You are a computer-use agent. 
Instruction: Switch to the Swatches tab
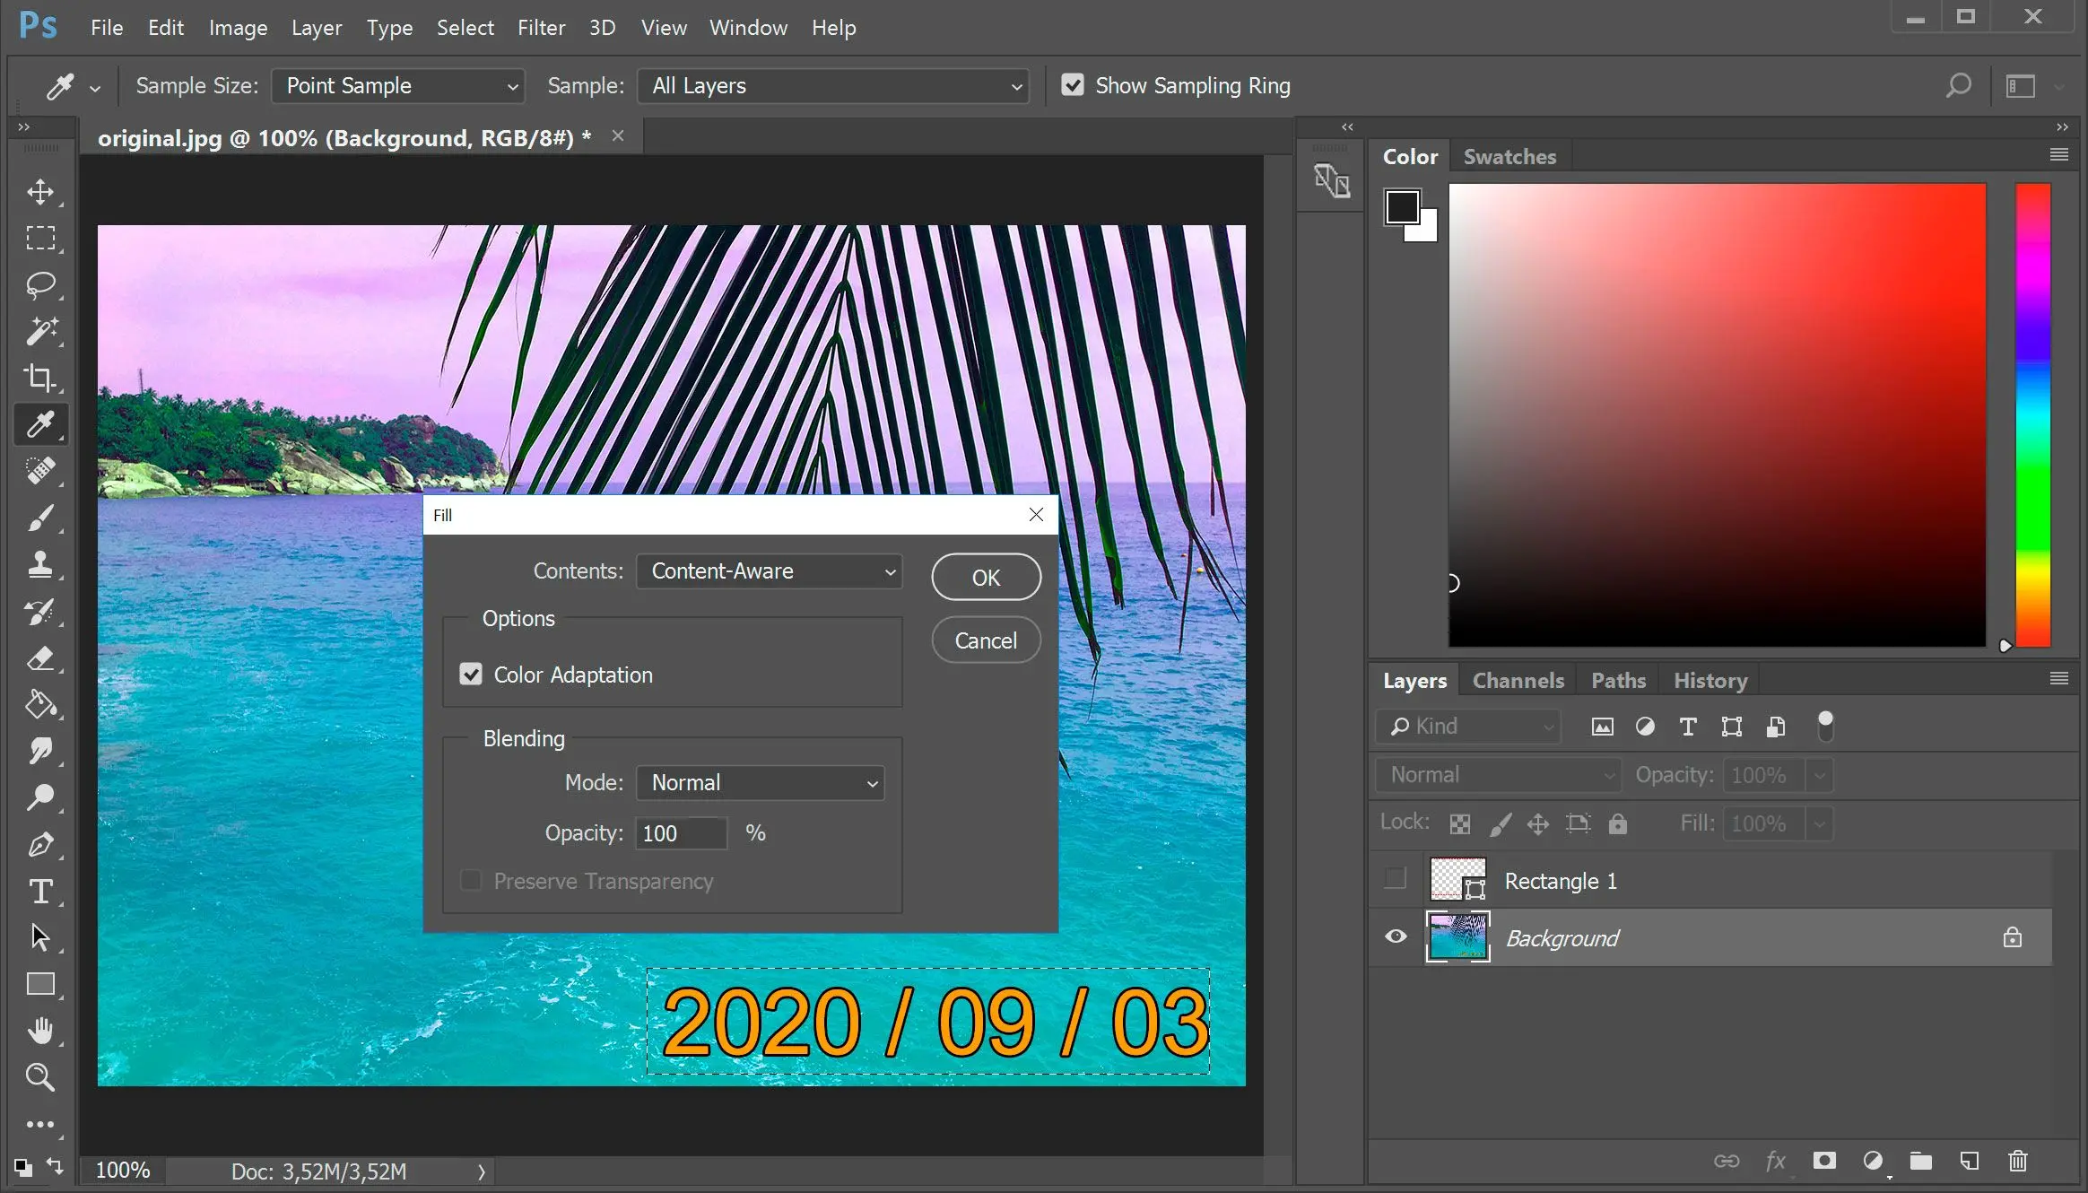(1510, 156)
